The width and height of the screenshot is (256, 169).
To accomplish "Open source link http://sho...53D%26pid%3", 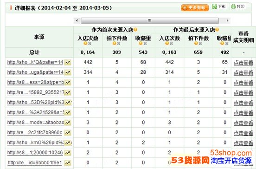I will (36, 103).
